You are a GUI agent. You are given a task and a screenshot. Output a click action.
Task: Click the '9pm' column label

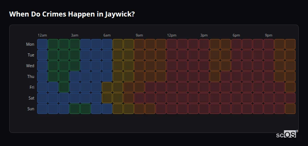tap(268, 35)
